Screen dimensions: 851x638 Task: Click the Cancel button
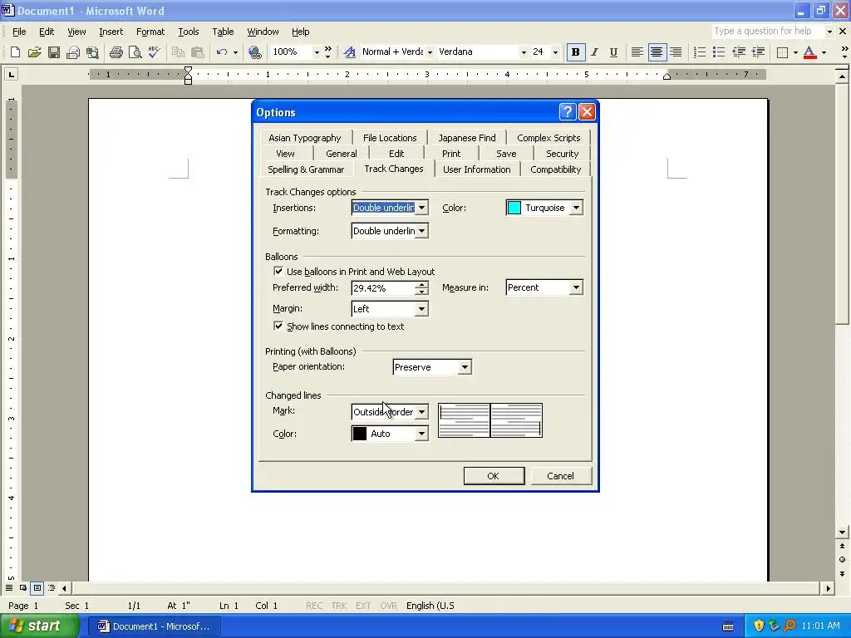point(560,476)
